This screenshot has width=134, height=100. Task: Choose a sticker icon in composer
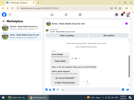[x=54, y=90]
